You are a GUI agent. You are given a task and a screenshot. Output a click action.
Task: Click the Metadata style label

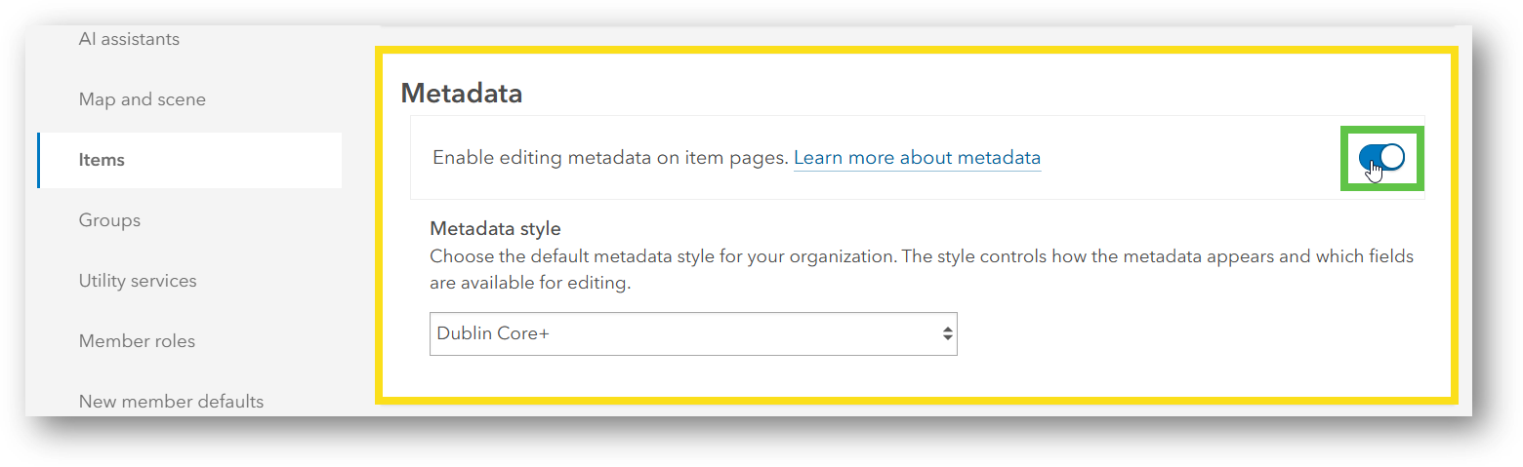[495, 229]
